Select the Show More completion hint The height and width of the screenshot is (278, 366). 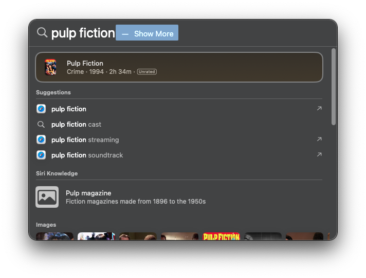coord(147,33)
